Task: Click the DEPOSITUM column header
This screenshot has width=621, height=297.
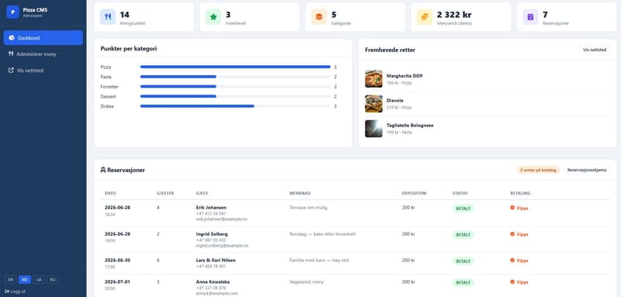Action: [x=414, y=193]
